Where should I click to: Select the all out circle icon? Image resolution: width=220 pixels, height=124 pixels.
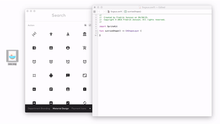point(34,75)
